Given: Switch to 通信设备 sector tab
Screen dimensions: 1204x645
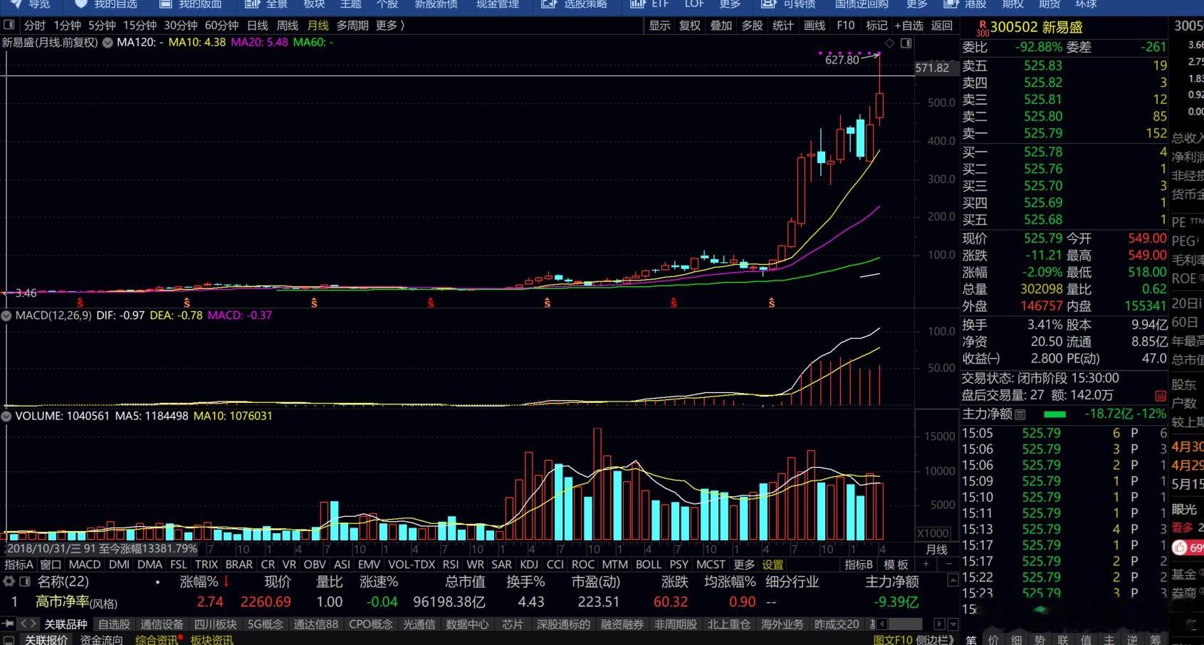Looking at the screenshot, I should click(x=162, y=624).
